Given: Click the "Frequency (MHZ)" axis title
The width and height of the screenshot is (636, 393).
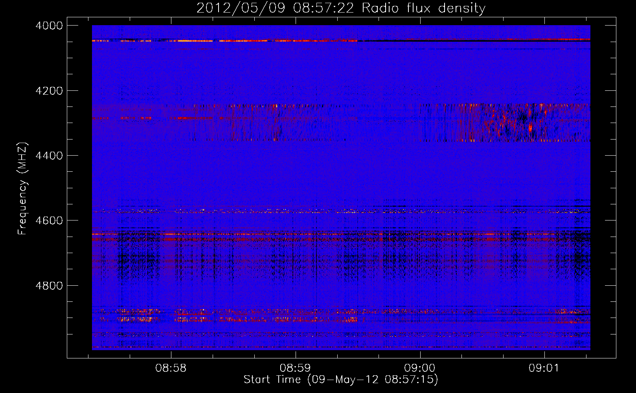Looking at the screenshot, I should [22, 189].
